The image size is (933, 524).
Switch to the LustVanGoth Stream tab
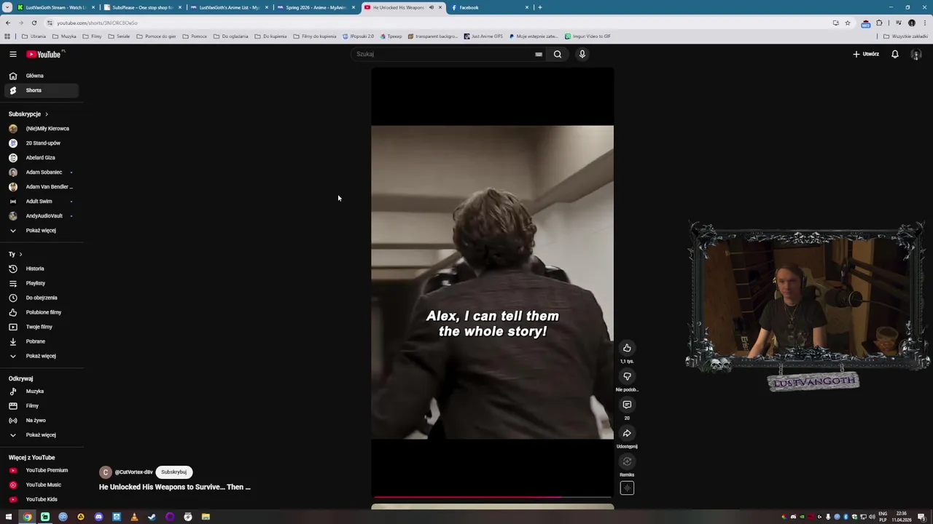coord(55,7)
